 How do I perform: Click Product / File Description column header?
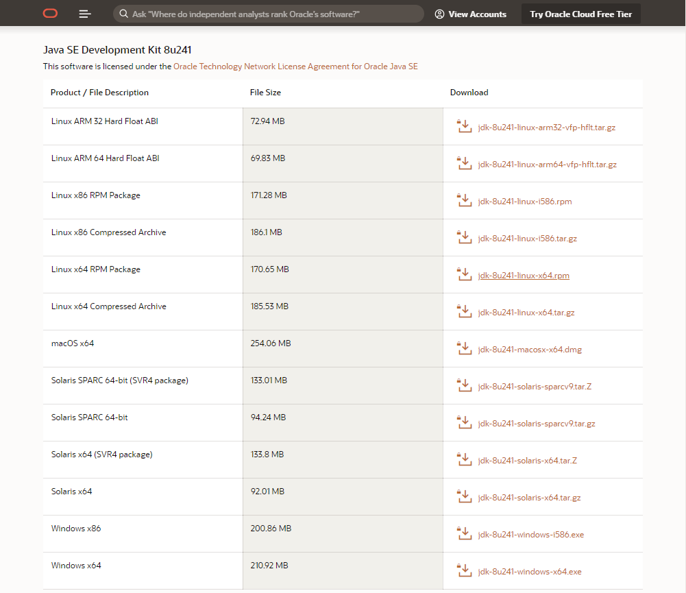[99, 93]
